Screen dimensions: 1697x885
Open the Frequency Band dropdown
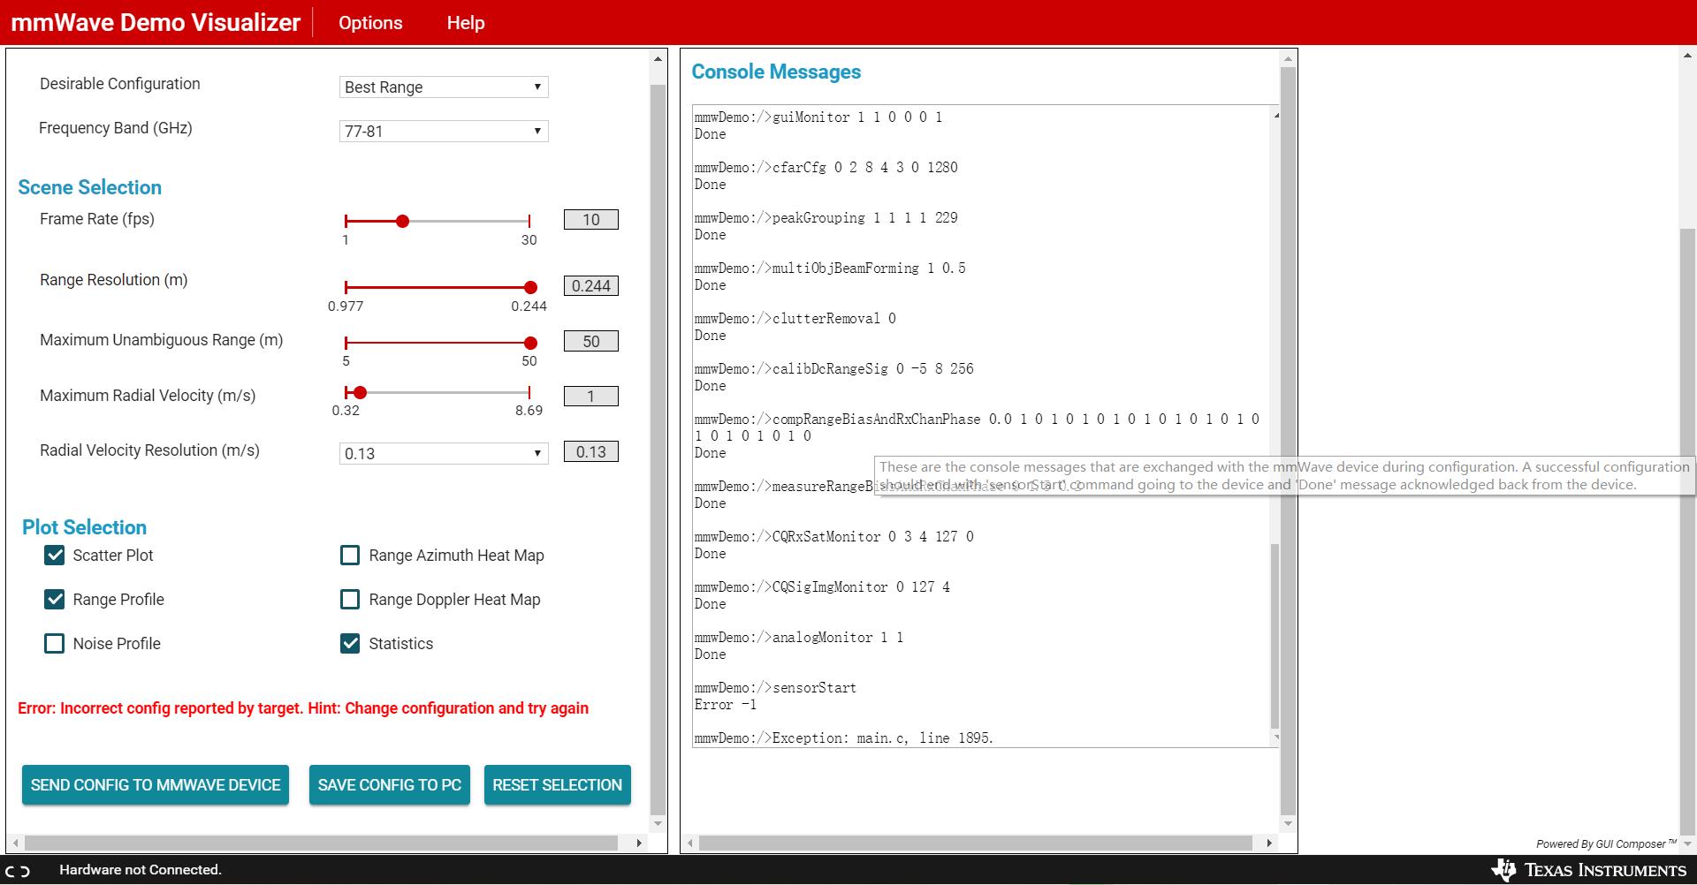coord(444,131)
